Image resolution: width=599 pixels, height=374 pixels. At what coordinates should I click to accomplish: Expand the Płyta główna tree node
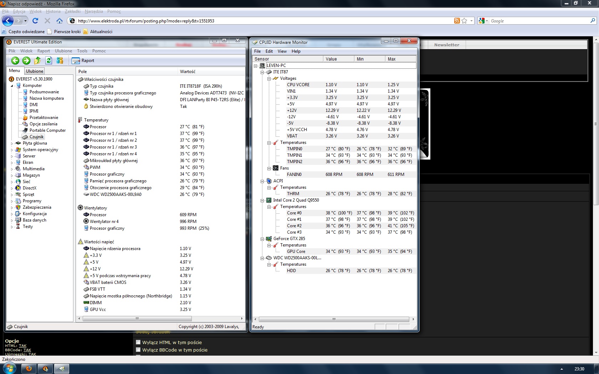point(12,144)
